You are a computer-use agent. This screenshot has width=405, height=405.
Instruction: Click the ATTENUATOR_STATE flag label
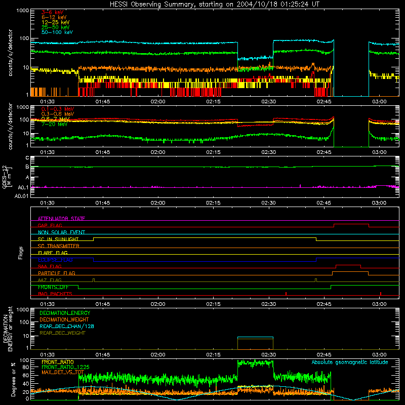61,219
